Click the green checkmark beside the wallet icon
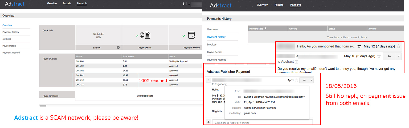The image size is (409, 128). coord(184,35)
